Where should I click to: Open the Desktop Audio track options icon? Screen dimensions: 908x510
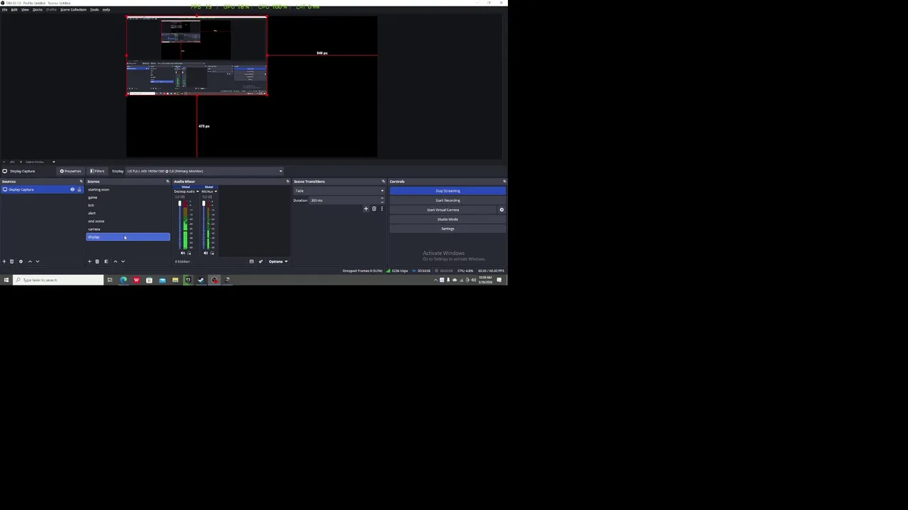[x=189, y=253]
